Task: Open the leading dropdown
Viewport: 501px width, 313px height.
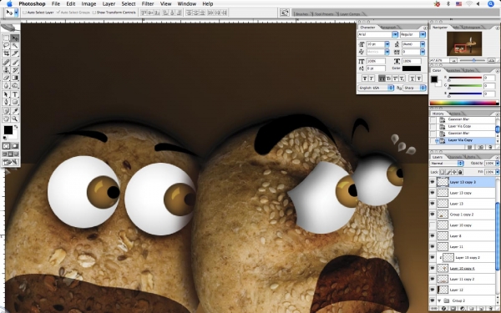Action: (423, 44)
